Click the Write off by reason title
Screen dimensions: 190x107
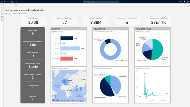pos(142,32)
